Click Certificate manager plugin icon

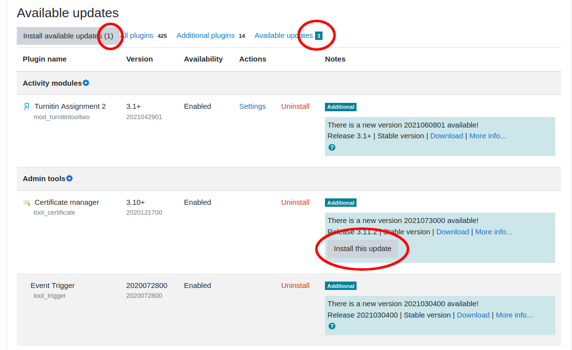(x=27, y=202)
